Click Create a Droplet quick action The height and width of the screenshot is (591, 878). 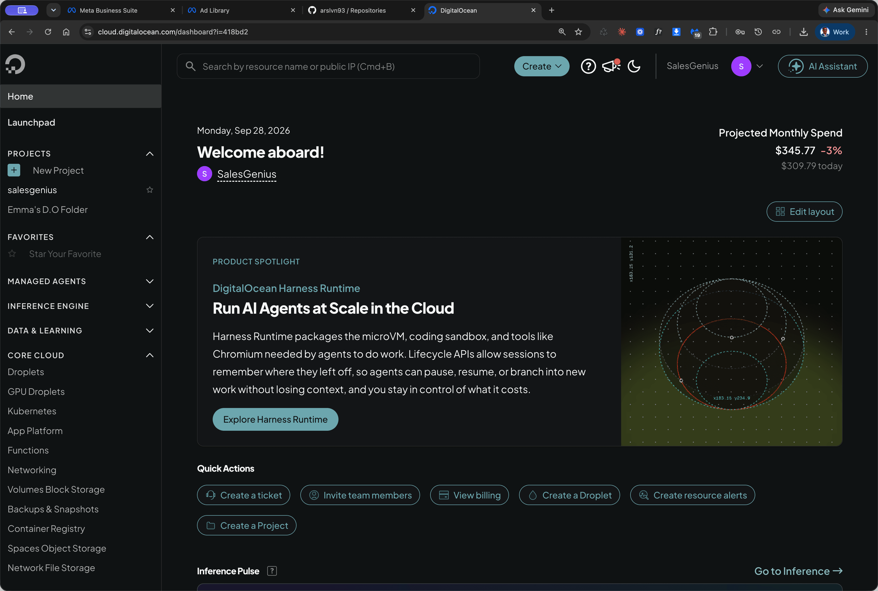point(570,495)
